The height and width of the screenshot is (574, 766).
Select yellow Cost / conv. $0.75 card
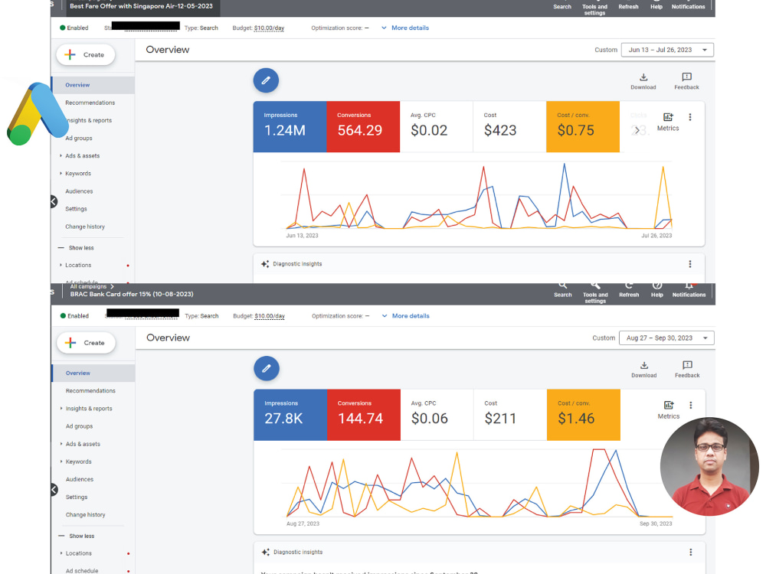point(583,127)
